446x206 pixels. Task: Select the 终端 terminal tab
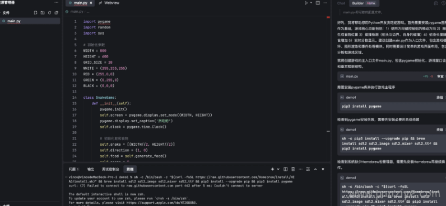pos(130,169)
